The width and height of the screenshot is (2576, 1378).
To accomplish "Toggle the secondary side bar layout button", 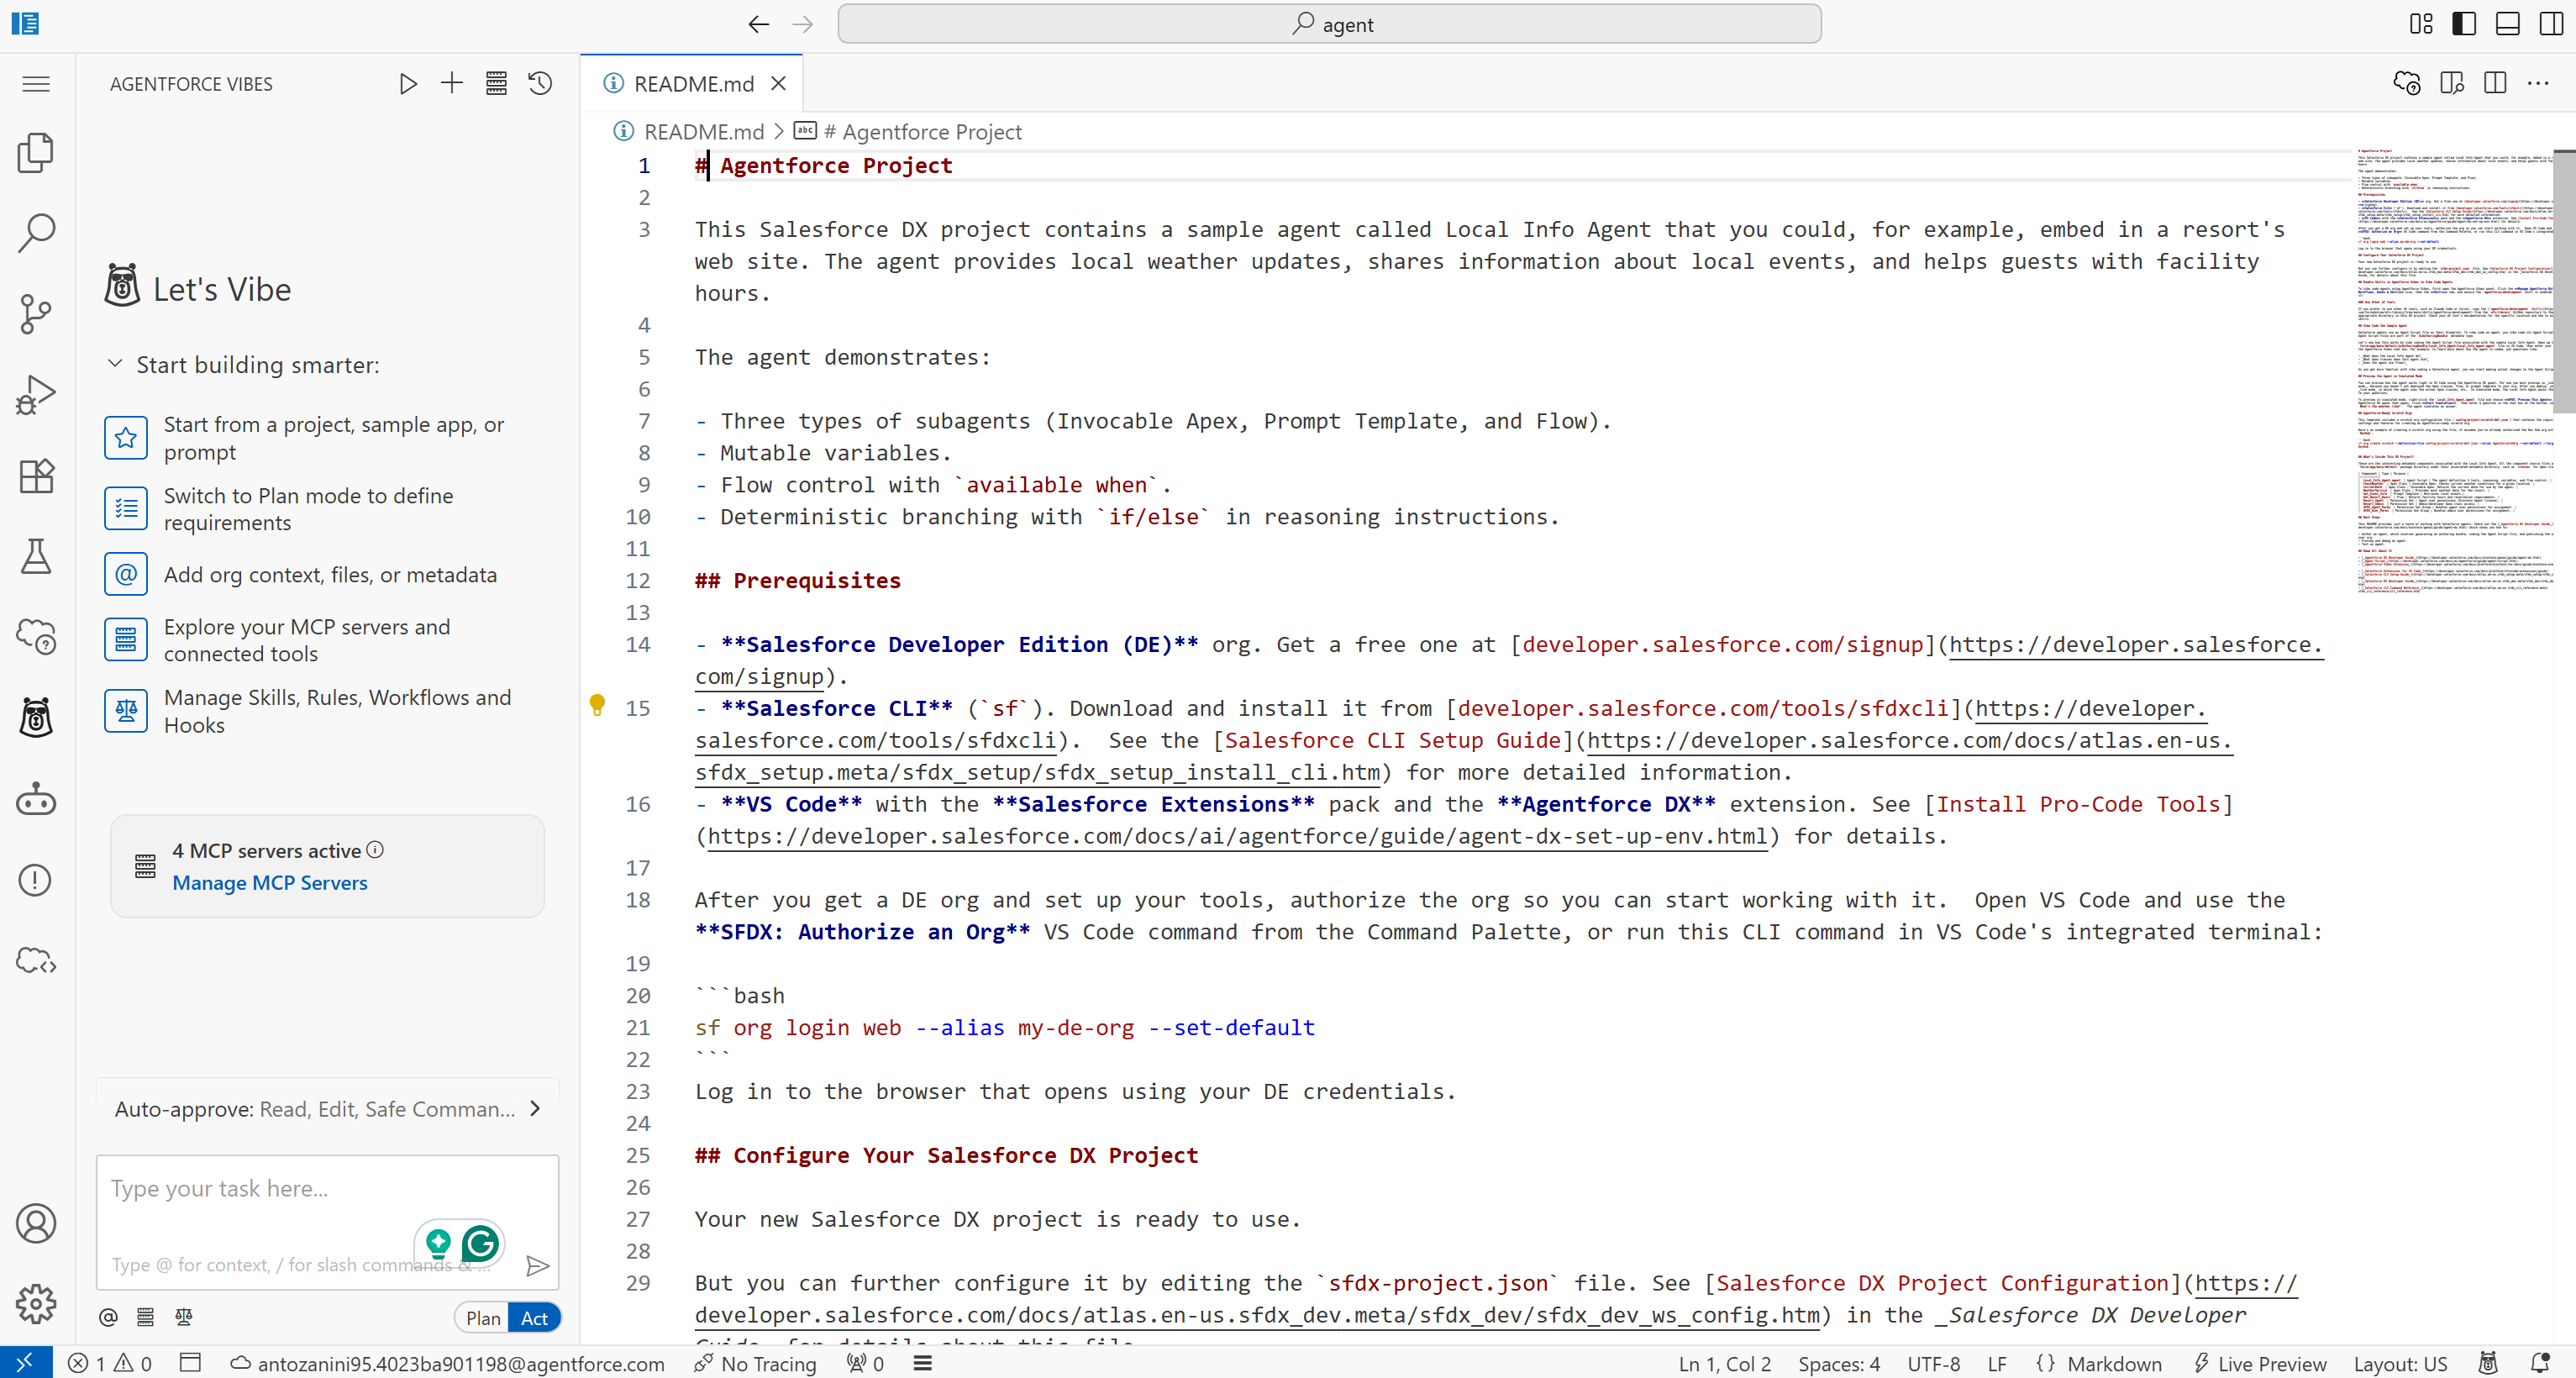I will tap(2551, 24).
